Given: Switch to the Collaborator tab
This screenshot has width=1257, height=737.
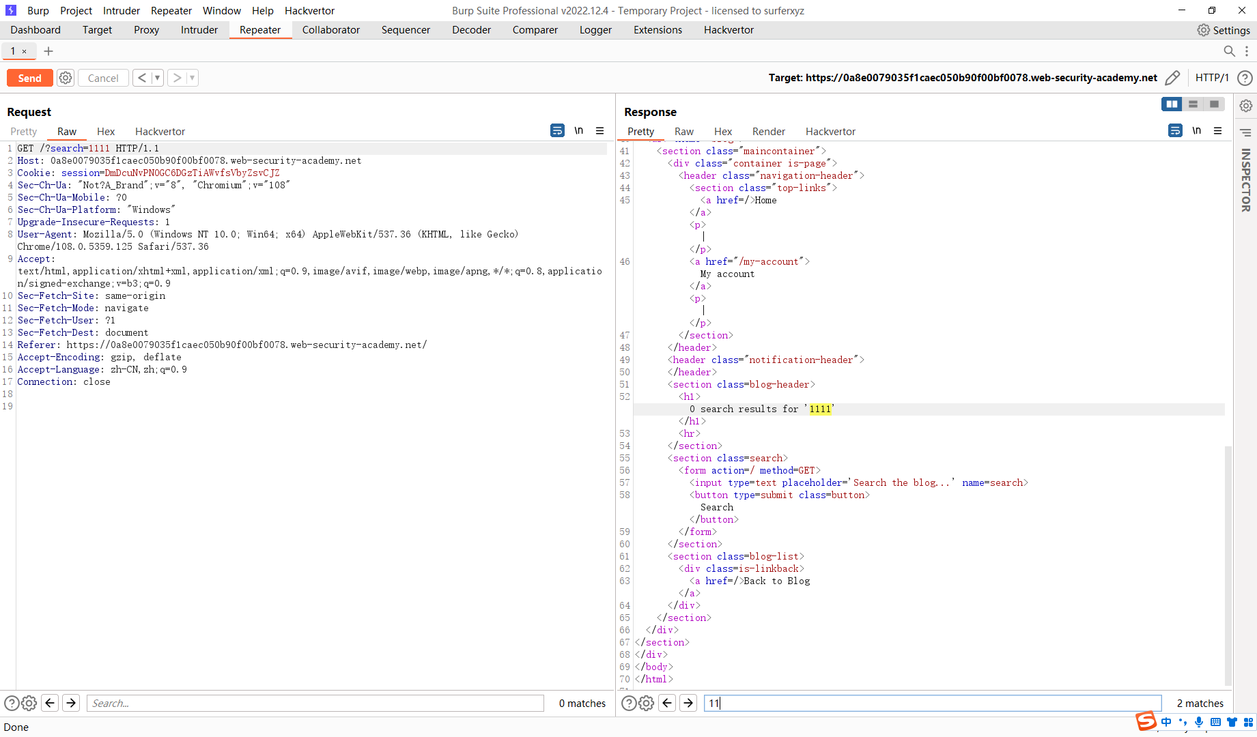Looking at the screenshot, I should 331,30.
